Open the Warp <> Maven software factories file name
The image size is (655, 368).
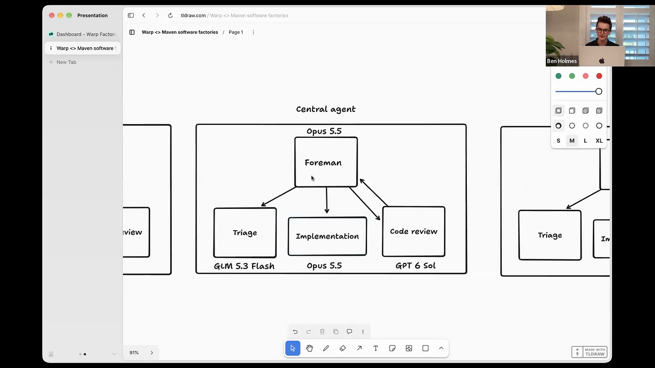click(x=180, y=32)
